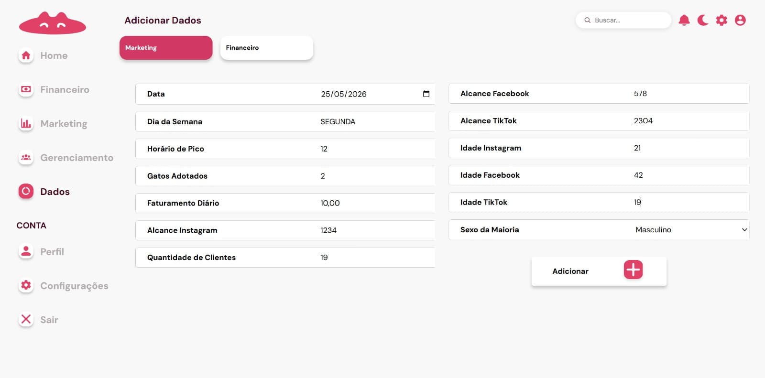Click the Dados circle icon
765x378 pixels.
(x=26, y=191)
